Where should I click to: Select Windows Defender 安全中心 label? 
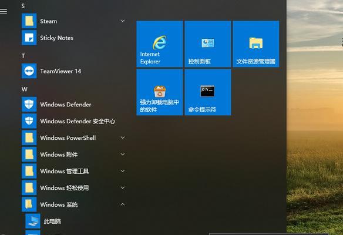(x=78, y=121)
